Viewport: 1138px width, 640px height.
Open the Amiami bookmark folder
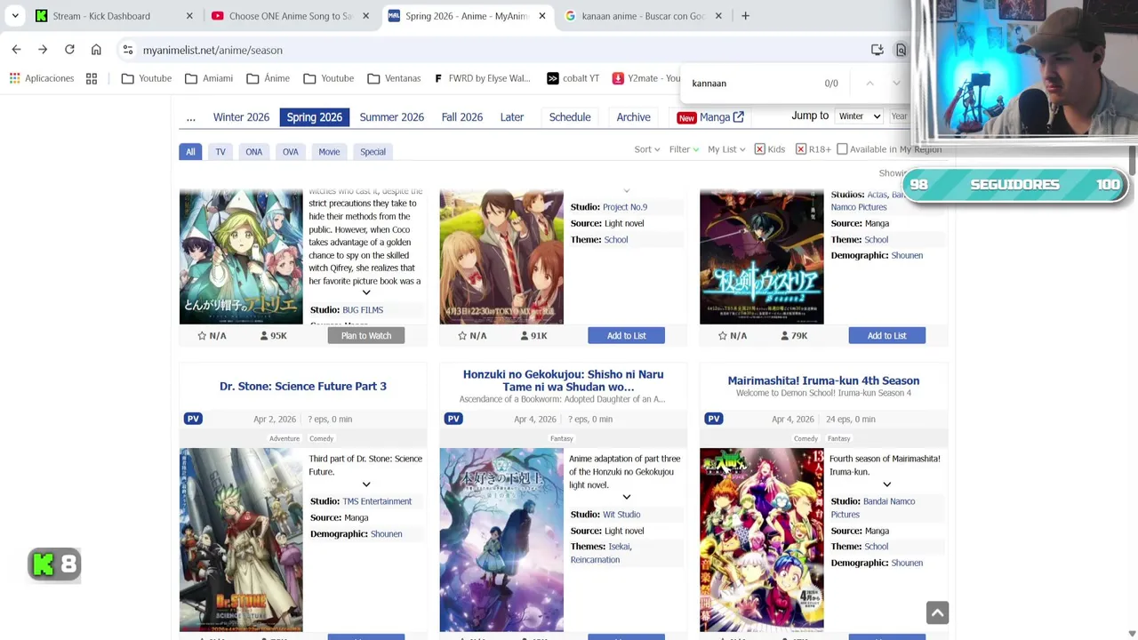click(209, 78)
